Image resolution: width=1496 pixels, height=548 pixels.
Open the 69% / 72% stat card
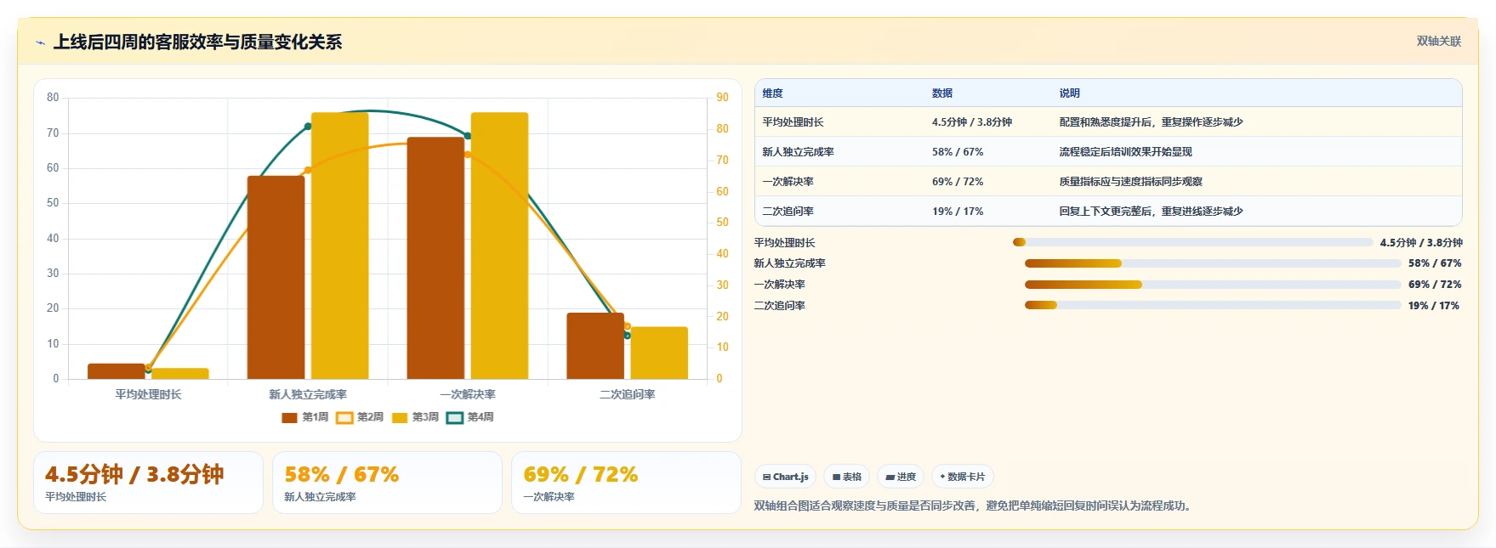(x=626, y=483)
